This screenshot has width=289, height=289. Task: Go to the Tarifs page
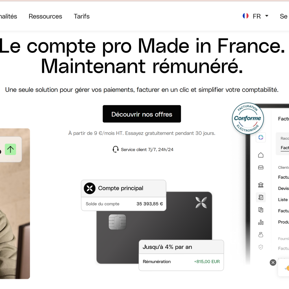click(82, 16)
